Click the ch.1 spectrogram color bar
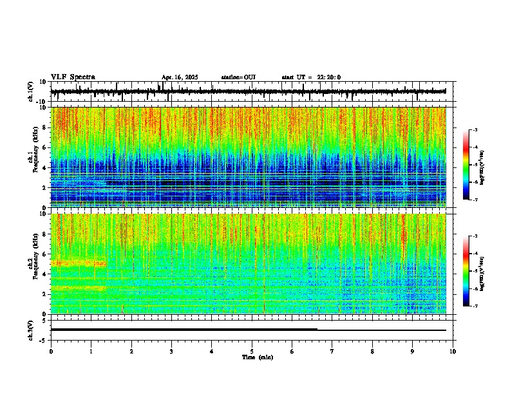This screenshot has width=510, height=394. click(x=466, y=165)
